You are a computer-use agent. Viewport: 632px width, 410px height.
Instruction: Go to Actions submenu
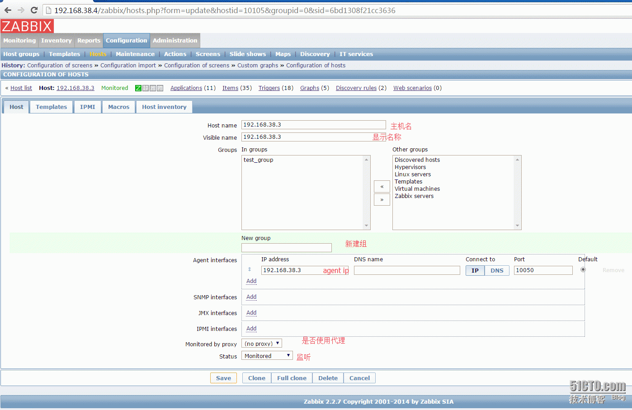coord(175,54)
